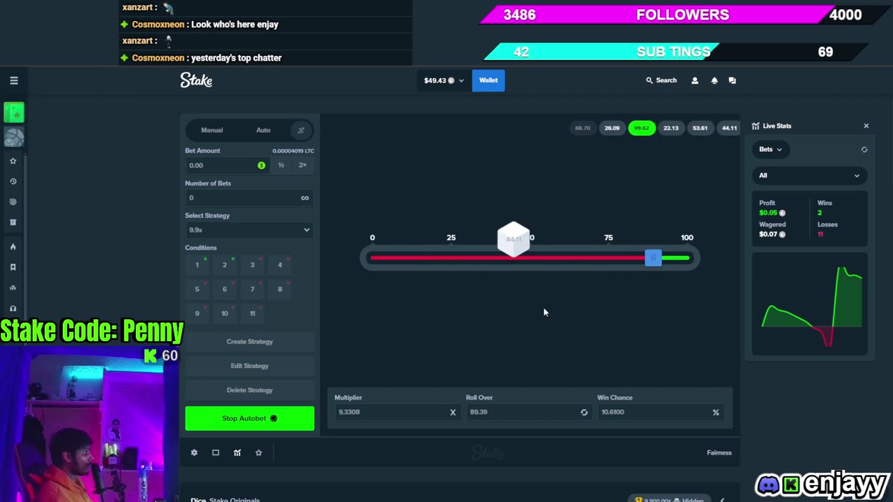Screen dimensions: 893x502
Task: Open the chat icon in the header
Action: coord(732,81)
